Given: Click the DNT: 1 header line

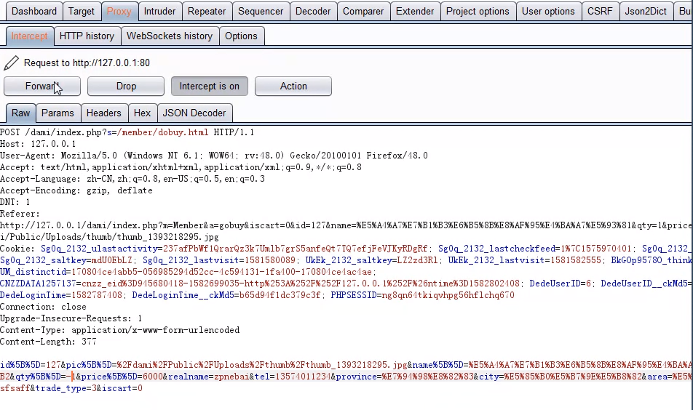Looking at the screenshot, I should 15,202.
